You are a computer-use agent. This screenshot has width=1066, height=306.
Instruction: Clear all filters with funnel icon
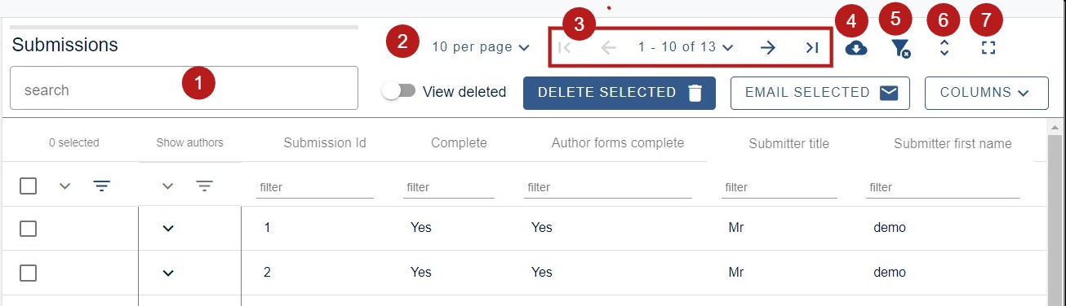tap(901, 49)
